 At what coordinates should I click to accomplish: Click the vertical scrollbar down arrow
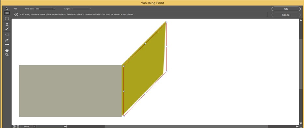(301, 123)
